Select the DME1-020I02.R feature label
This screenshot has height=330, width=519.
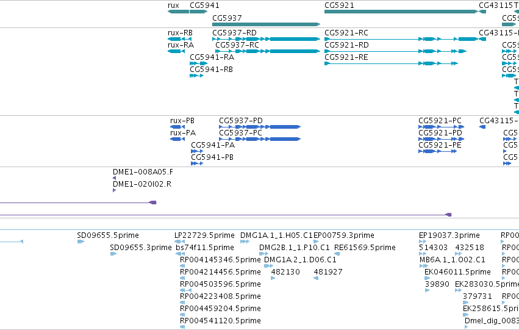click(142, 184)
